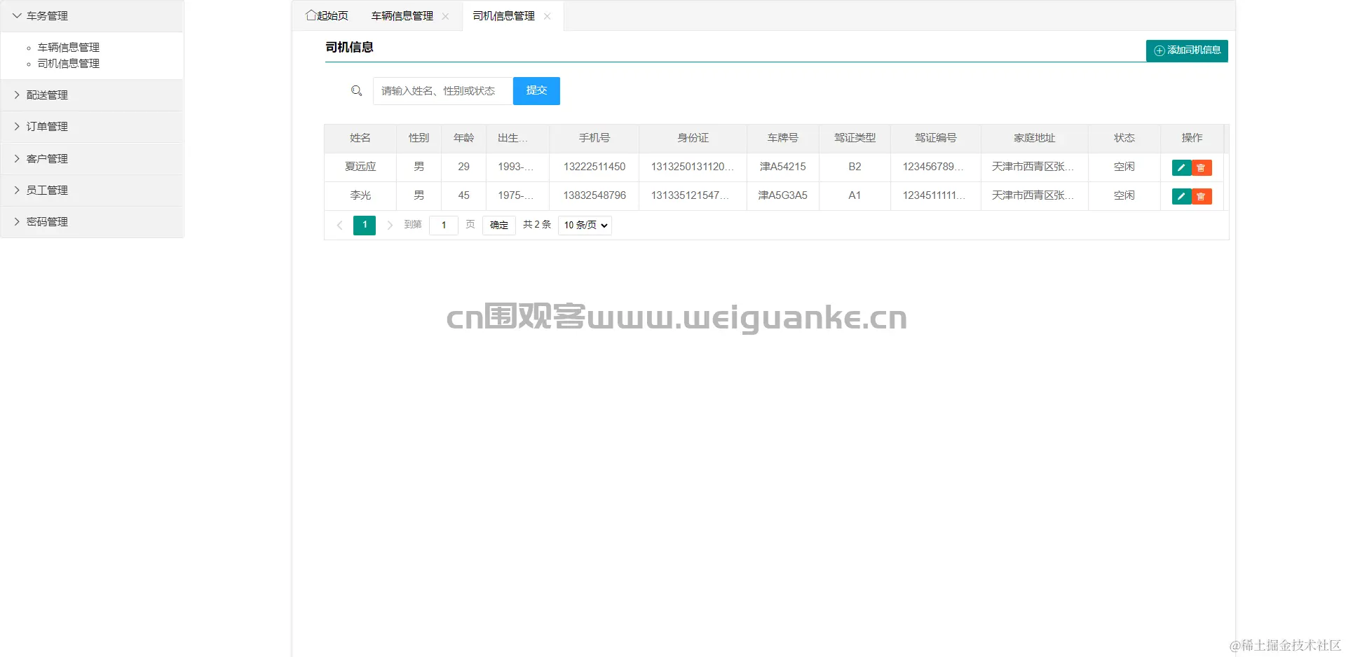Expand the 订单管理 menu
1346x657 pixels.
click(92, 127)
